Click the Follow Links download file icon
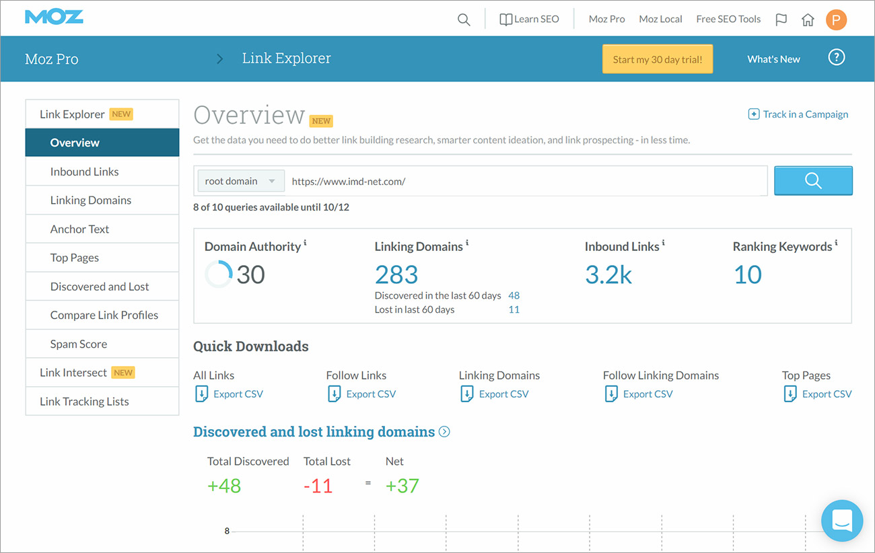Image resolution: width=875 pixels, height=553 pixels. pos(334,394)
